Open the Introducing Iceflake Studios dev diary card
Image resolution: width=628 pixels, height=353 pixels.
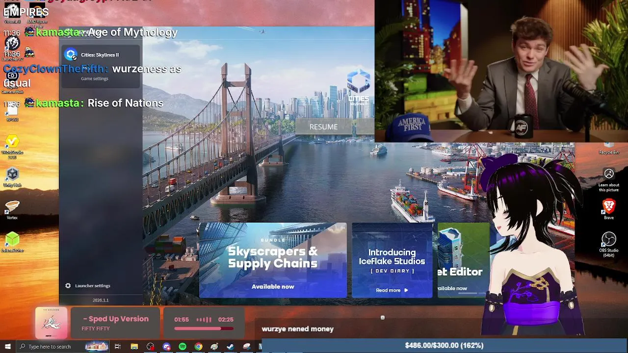click(392, 260)
